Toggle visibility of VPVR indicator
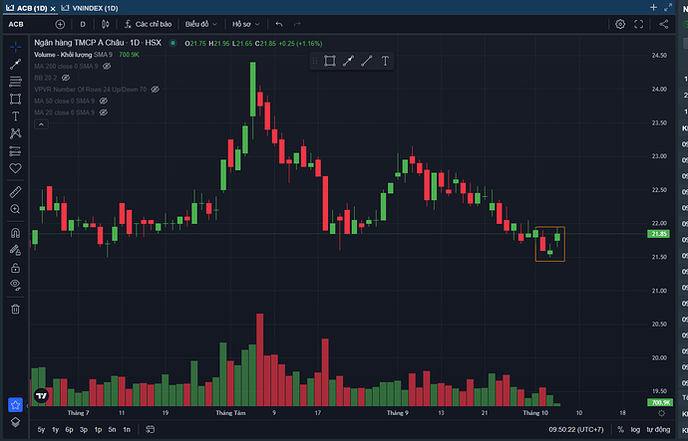This screenshot has width=688, height=441. 155,90
